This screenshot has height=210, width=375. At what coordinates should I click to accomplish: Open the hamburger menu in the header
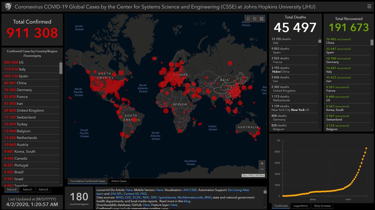coord(369,6)
